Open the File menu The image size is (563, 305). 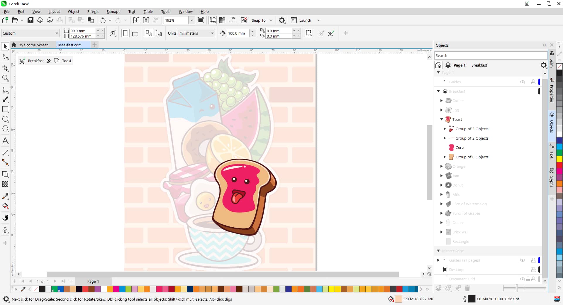point(7,11)
